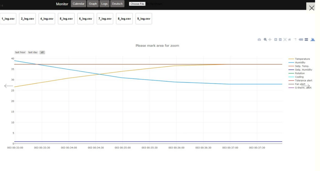Download plot as PNG camera icon
320x171 pixels.
click(x=259, y=40)
